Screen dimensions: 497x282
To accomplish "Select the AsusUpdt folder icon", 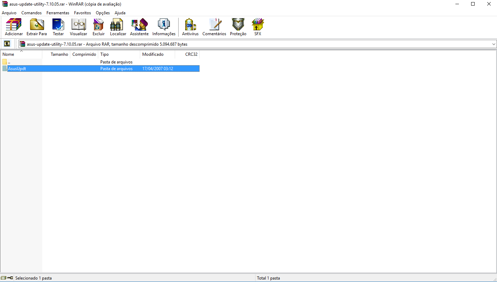I will [5, 69].
